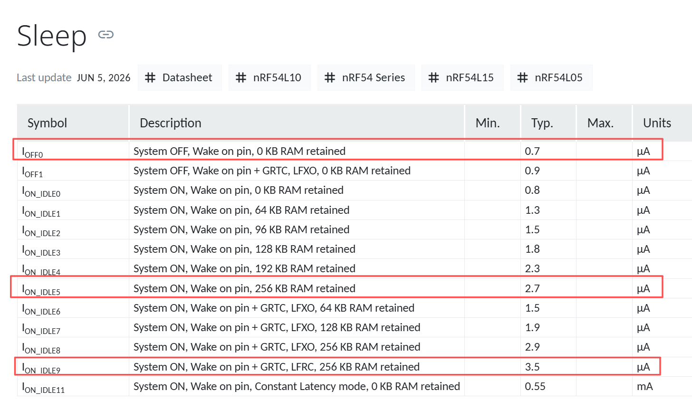The width and height of the screenshot is (692, 410).
Task: Select the Min. column header
Action: click(x=492, y=123)
